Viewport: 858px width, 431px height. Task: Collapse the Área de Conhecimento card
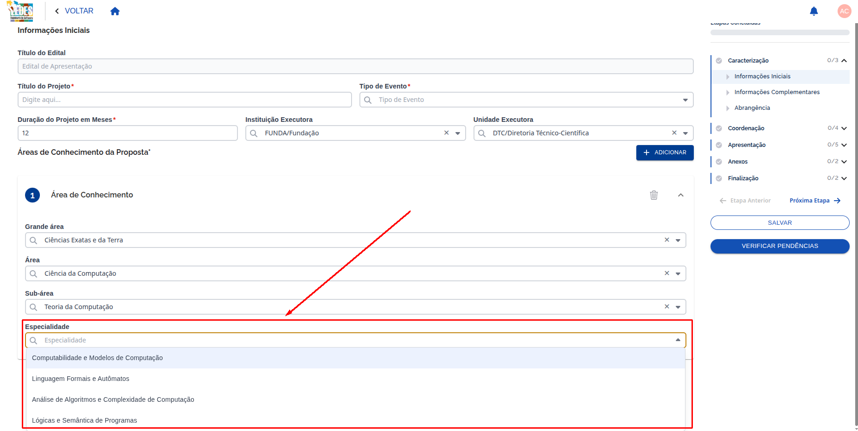pos(681,195)
